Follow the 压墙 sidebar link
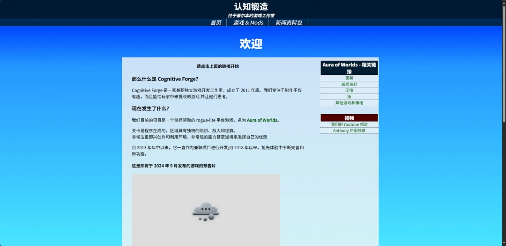This screenshot has height=246, width=506. click(x=349, y=90)
